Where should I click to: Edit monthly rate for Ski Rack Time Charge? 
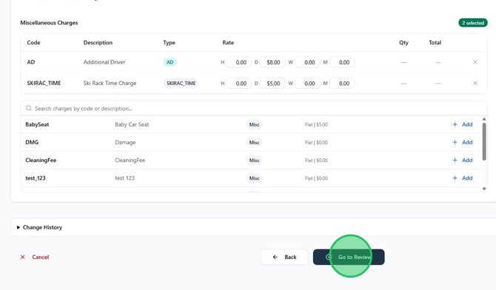point(342,83)
